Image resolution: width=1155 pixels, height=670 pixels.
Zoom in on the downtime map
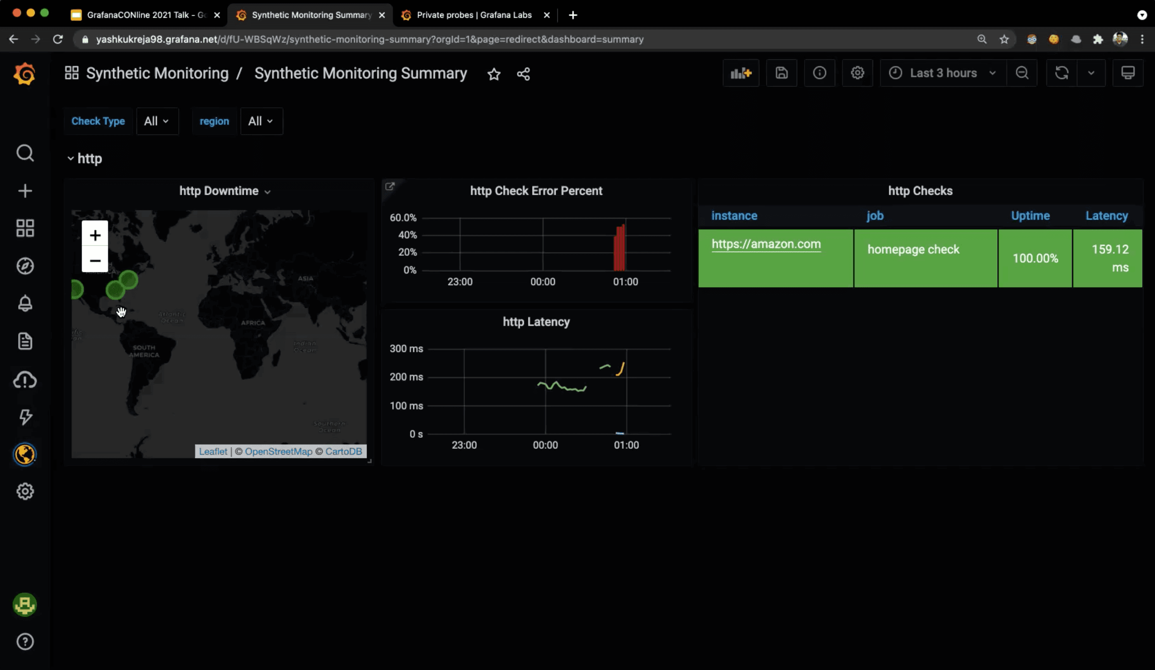(x=95, y=236)
